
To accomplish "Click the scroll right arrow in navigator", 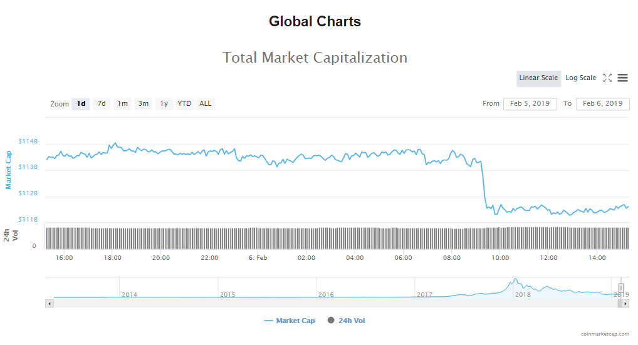I will tap(625, 304).
